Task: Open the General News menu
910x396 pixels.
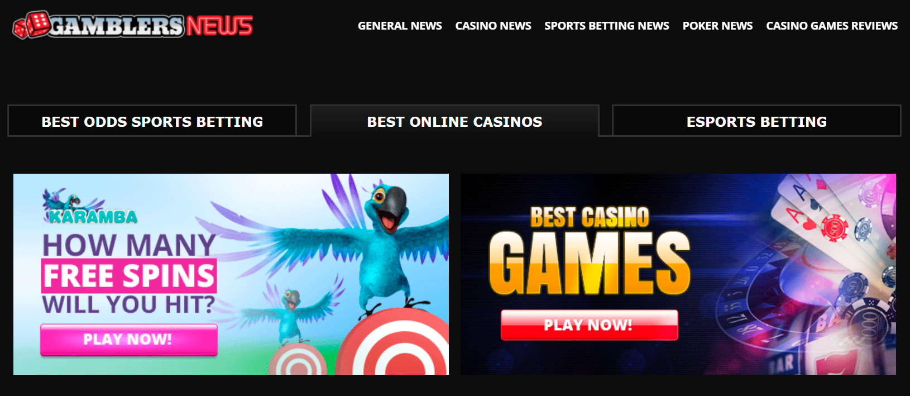Action: click(x=400, y=26)
